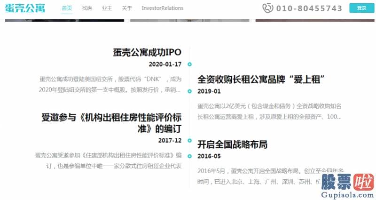This screenshot has width=376, height=200.
Task: Click the date 2020-01-17
Action: pos(165,64)
